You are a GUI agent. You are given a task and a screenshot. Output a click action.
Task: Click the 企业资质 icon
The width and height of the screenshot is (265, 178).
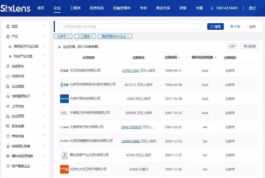8,116
